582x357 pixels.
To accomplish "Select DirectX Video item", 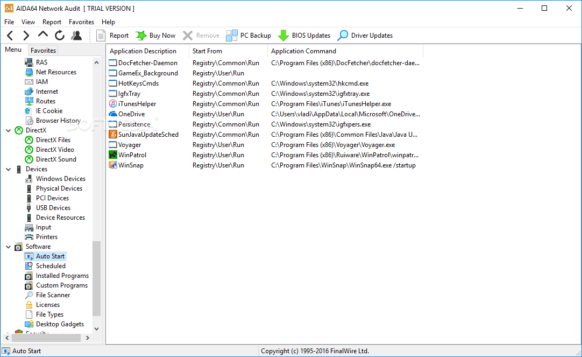I will click(55, 150).
